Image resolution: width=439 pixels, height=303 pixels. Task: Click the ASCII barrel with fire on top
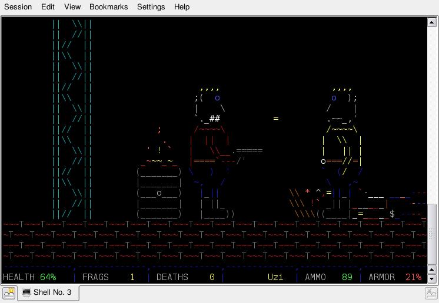[159, 173]
